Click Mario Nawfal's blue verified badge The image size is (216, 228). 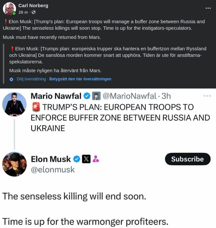pos(87,96)
